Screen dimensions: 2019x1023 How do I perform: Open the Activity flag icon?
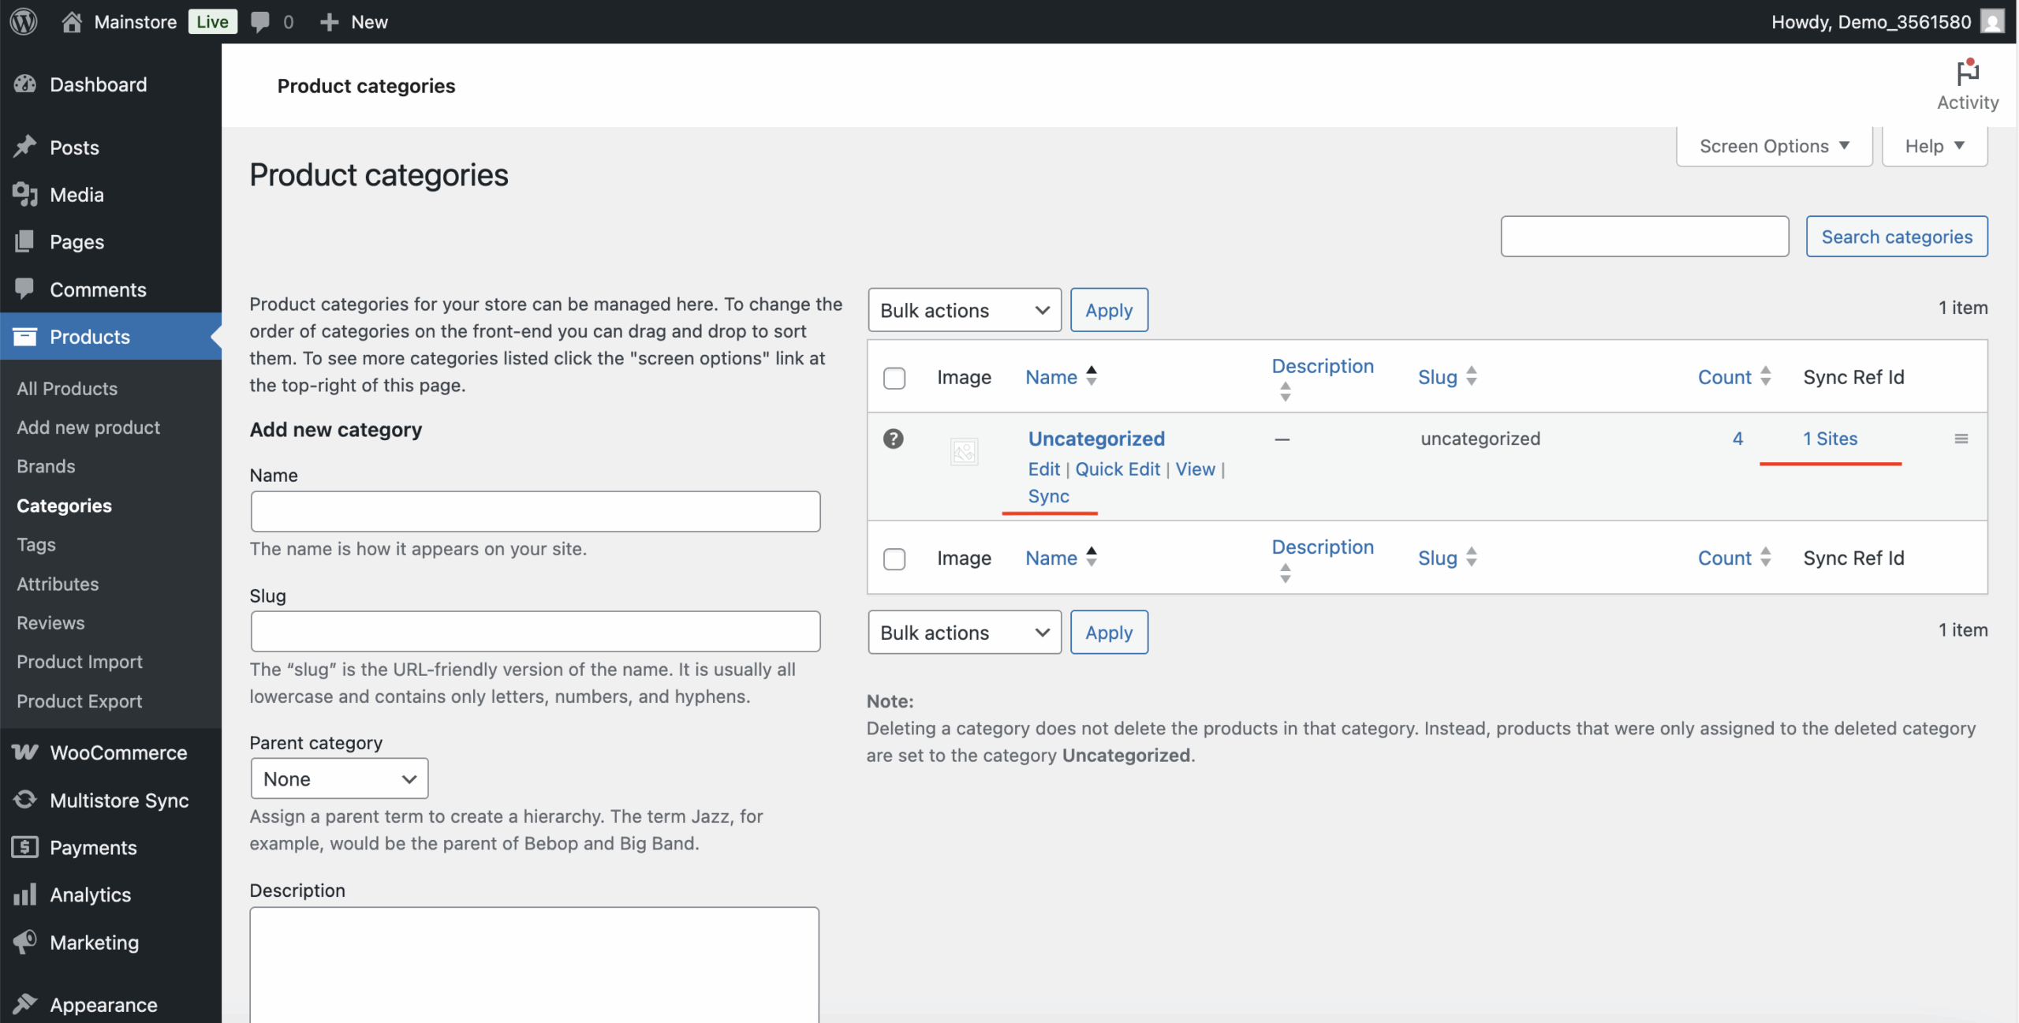point(1967,73)
